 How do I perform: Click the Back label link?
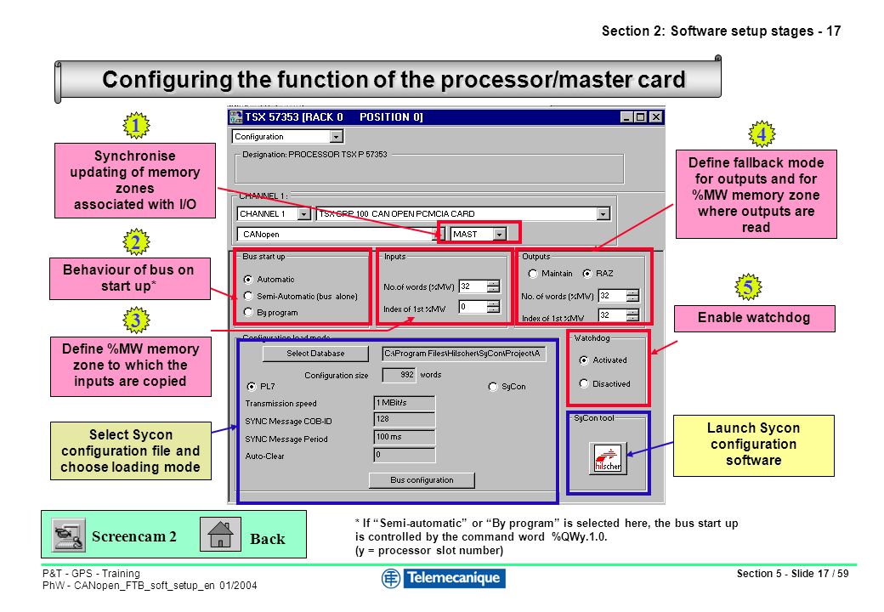(x=267, y=539)
